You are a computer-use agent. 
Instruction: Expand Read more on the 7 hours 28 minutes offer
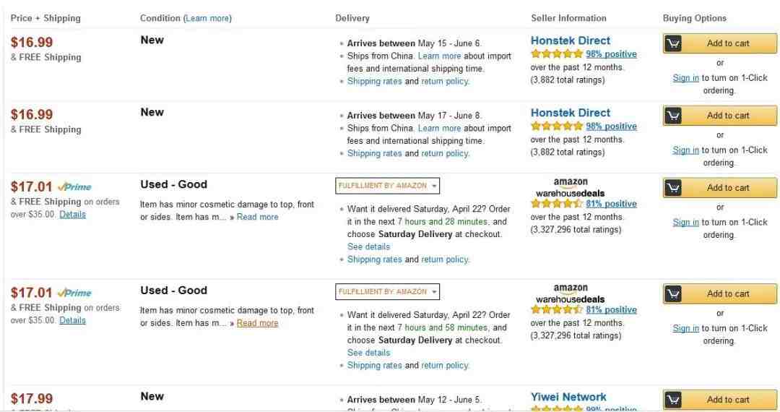[x=257, y=217]
